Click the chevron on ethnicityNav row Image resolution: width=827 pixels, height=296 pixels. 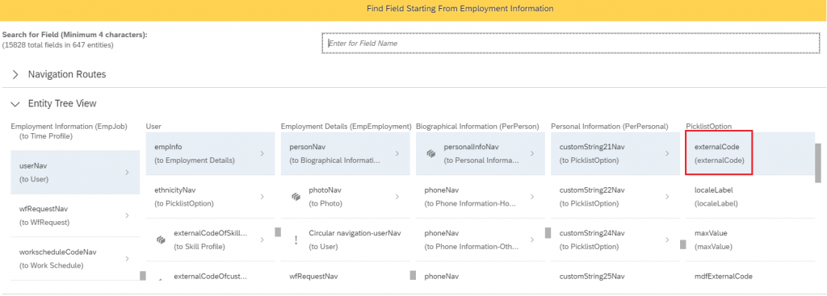pyautogui.click(x=262, y=197)
